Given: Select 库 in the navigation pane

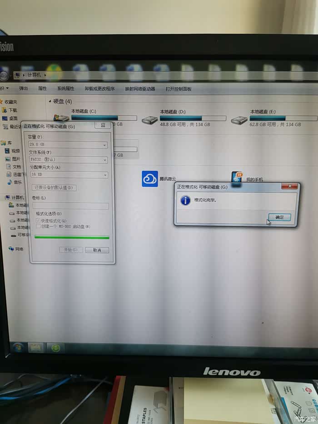Looking at the screenshot, I should tap(10, 143).
